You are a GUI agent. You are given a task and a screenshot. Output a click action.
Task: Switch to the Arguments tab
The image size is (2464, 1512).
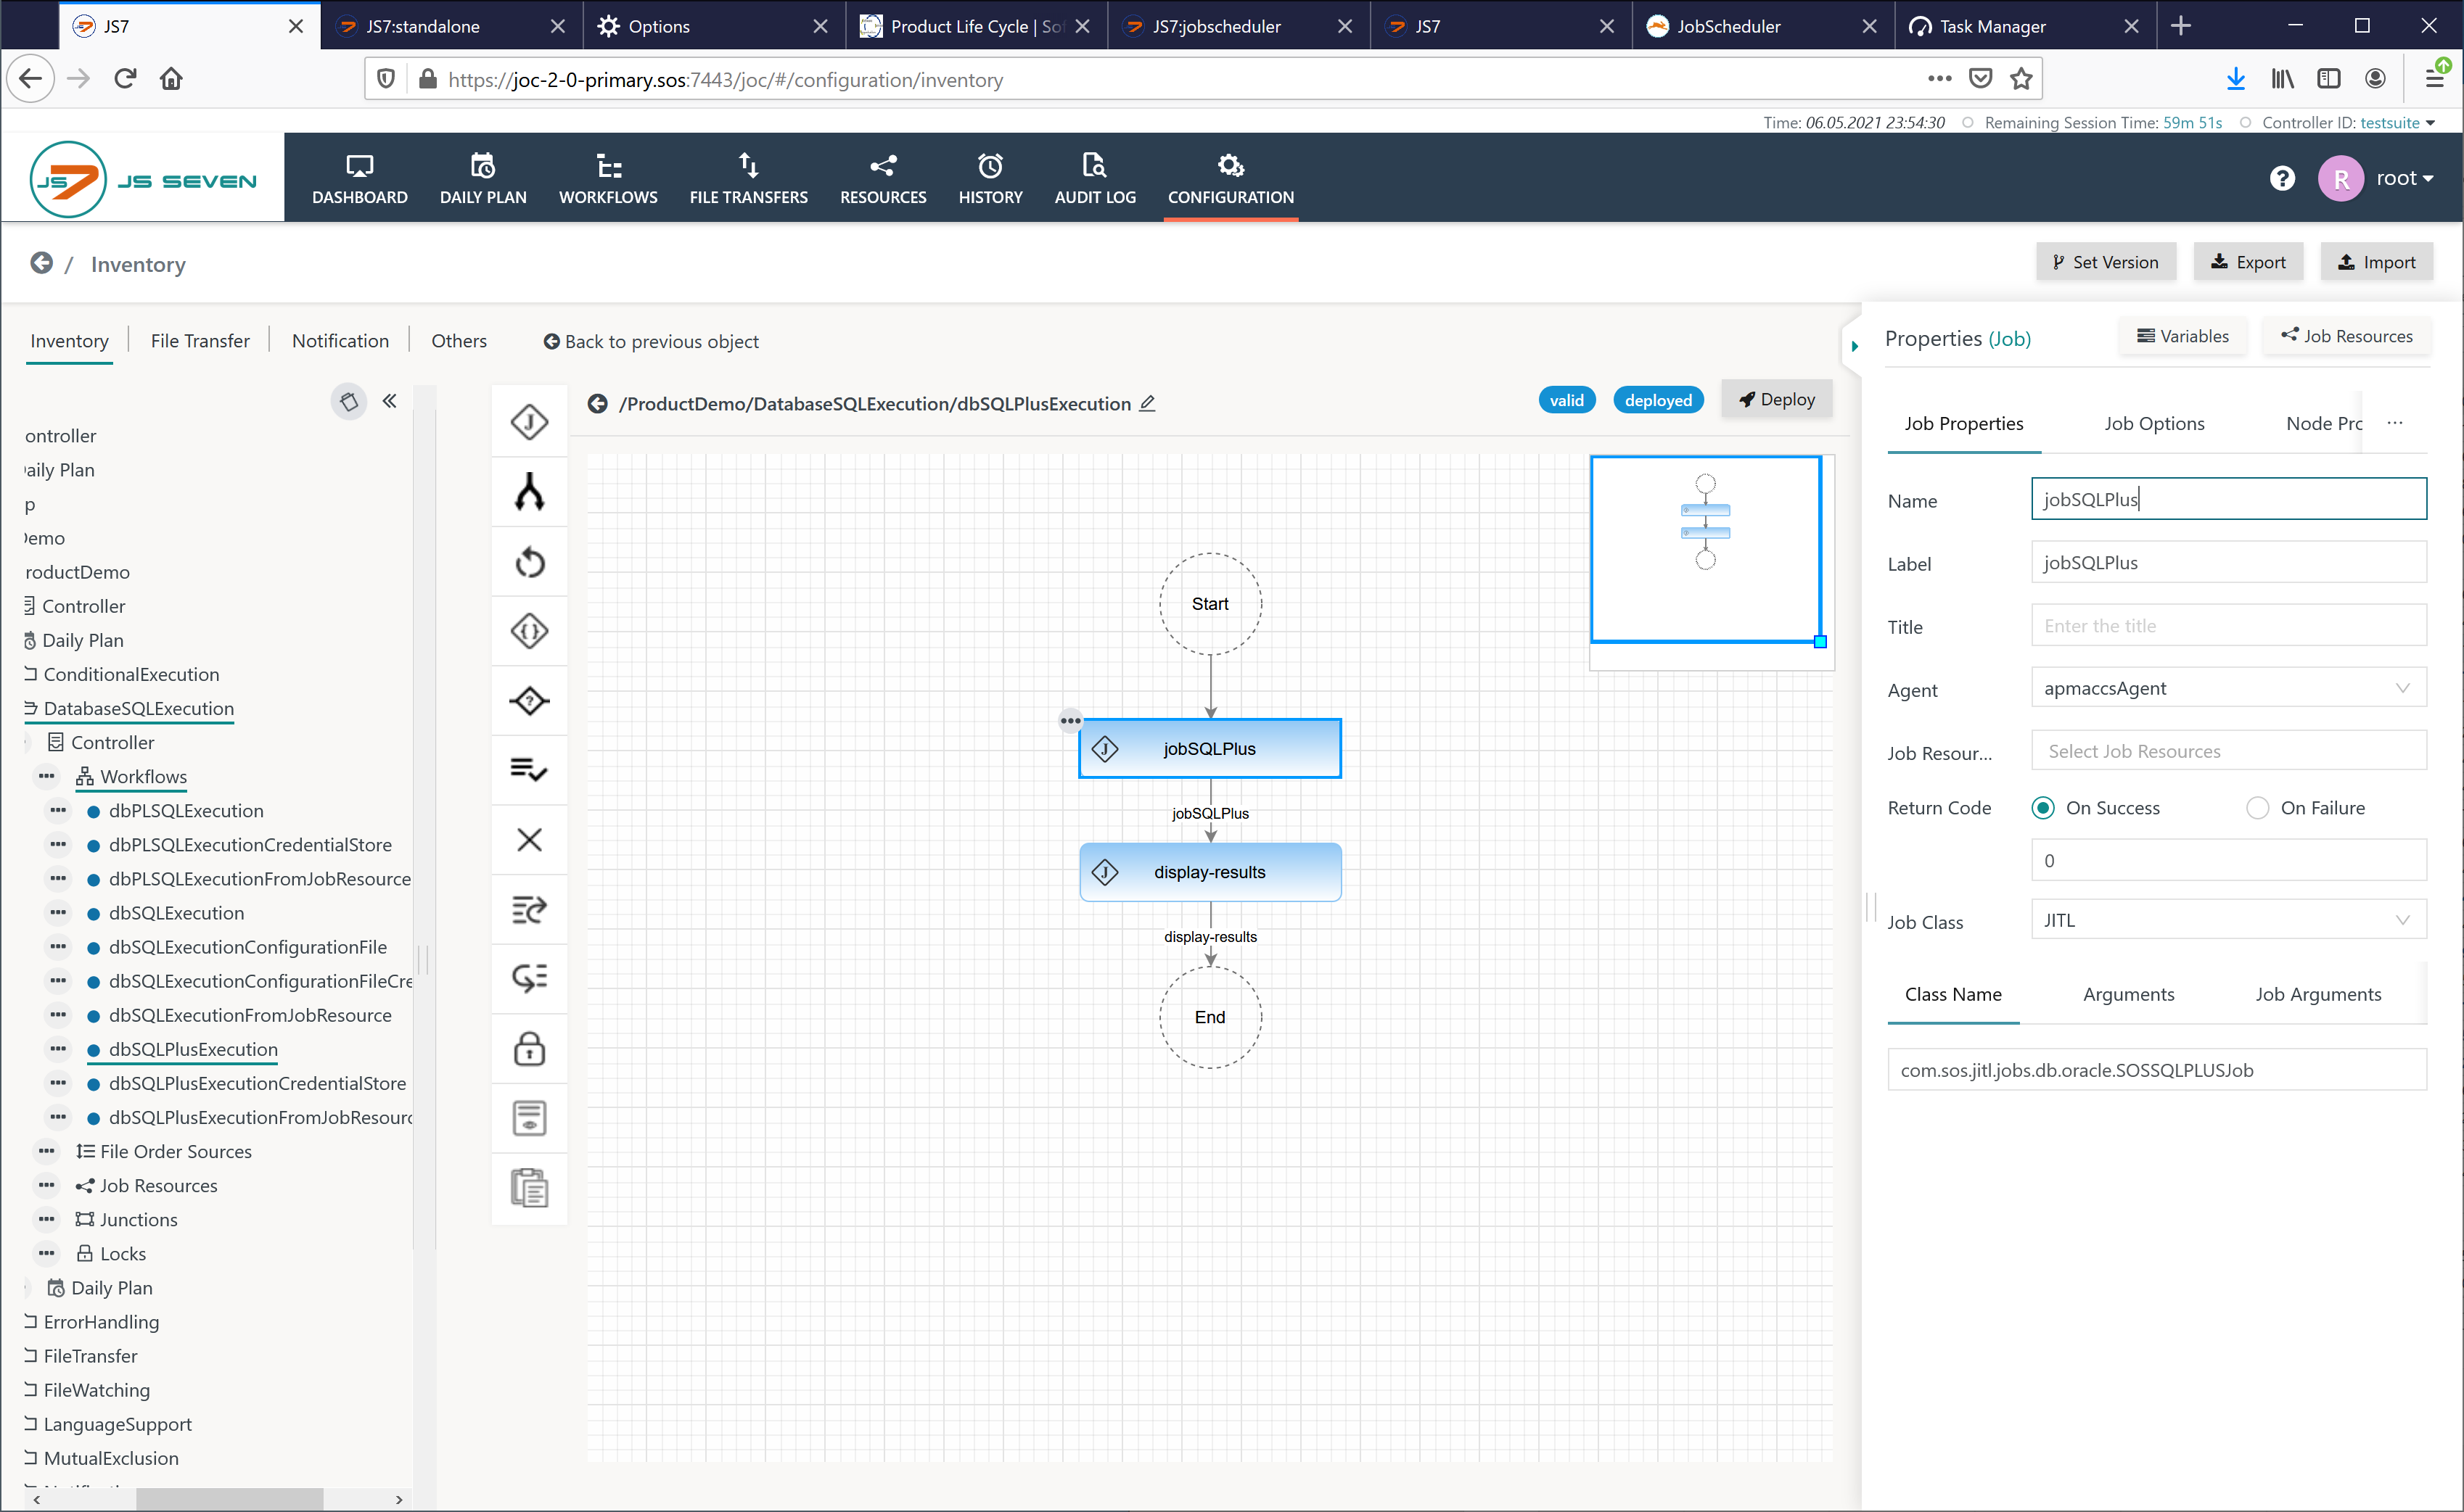coord(2128,994)
